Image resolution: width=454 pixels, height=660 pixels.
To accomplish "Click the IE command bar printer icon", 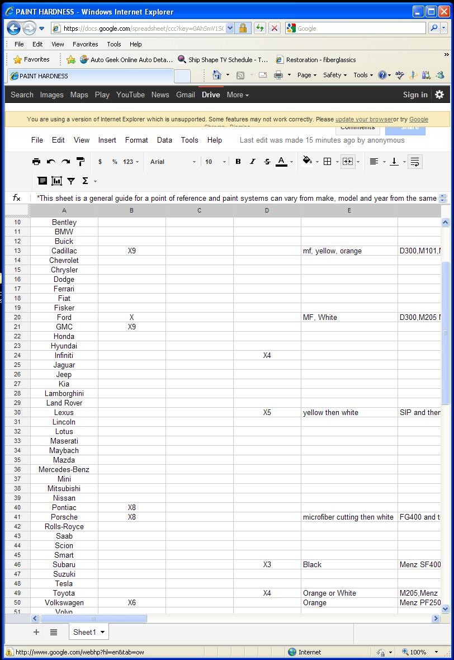I will click(278, 75).
